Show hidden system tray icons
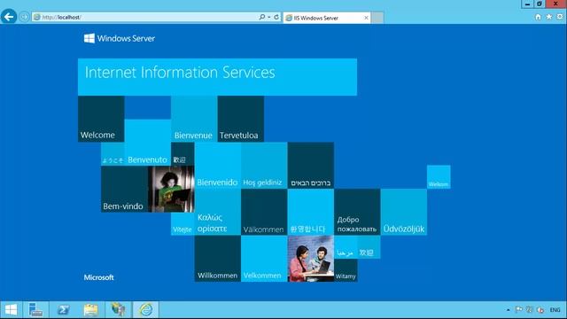 508,310
